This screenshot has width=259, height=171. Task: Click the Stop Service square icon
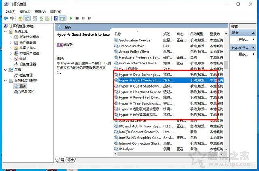(x=77, y=19)
